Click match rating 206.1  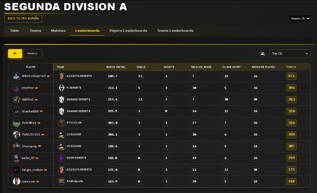tap(112, 135)
